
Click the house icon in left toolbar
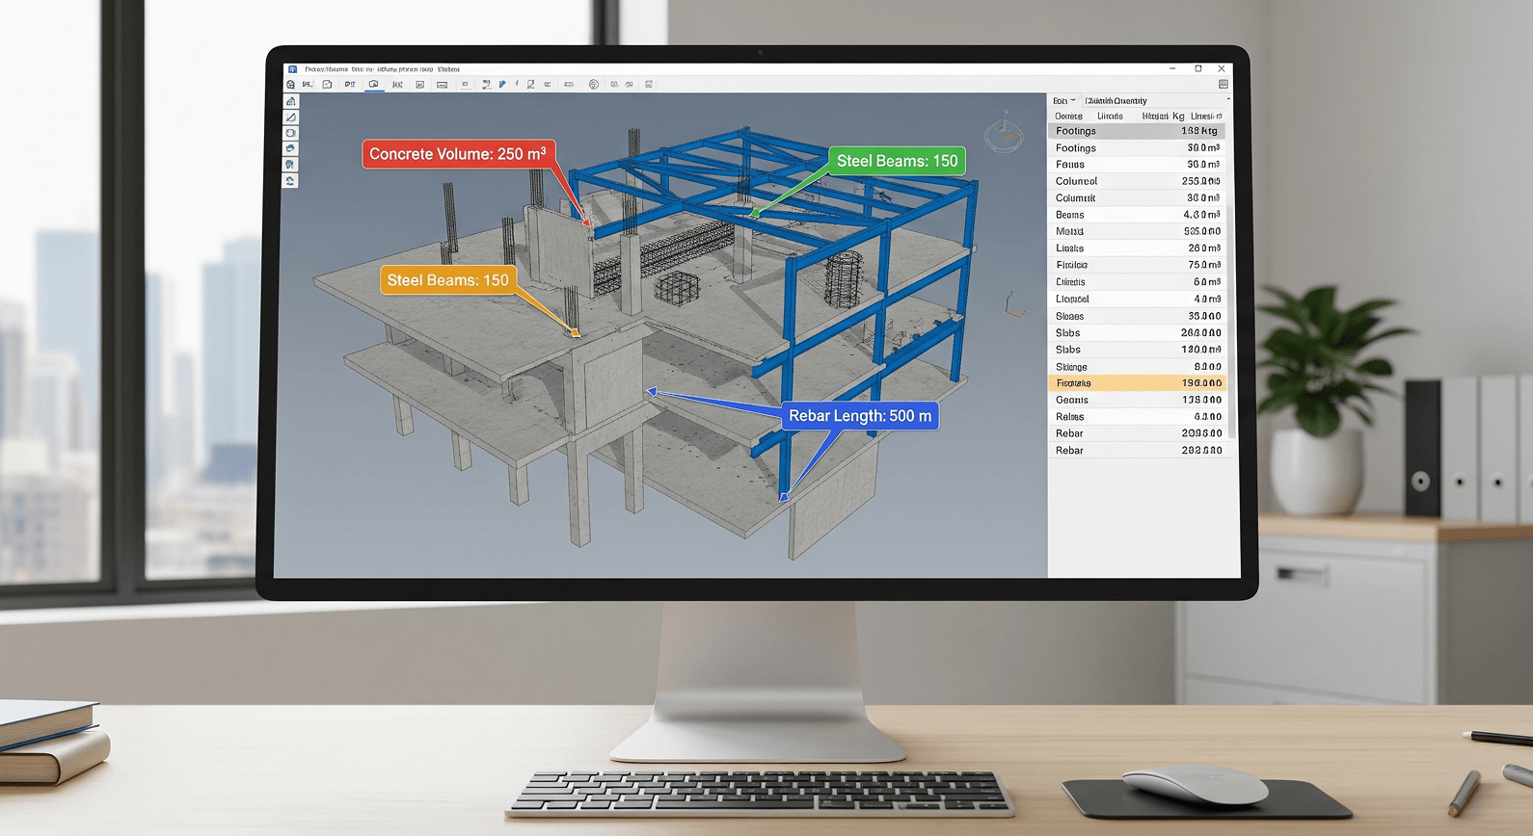point(291,102)
